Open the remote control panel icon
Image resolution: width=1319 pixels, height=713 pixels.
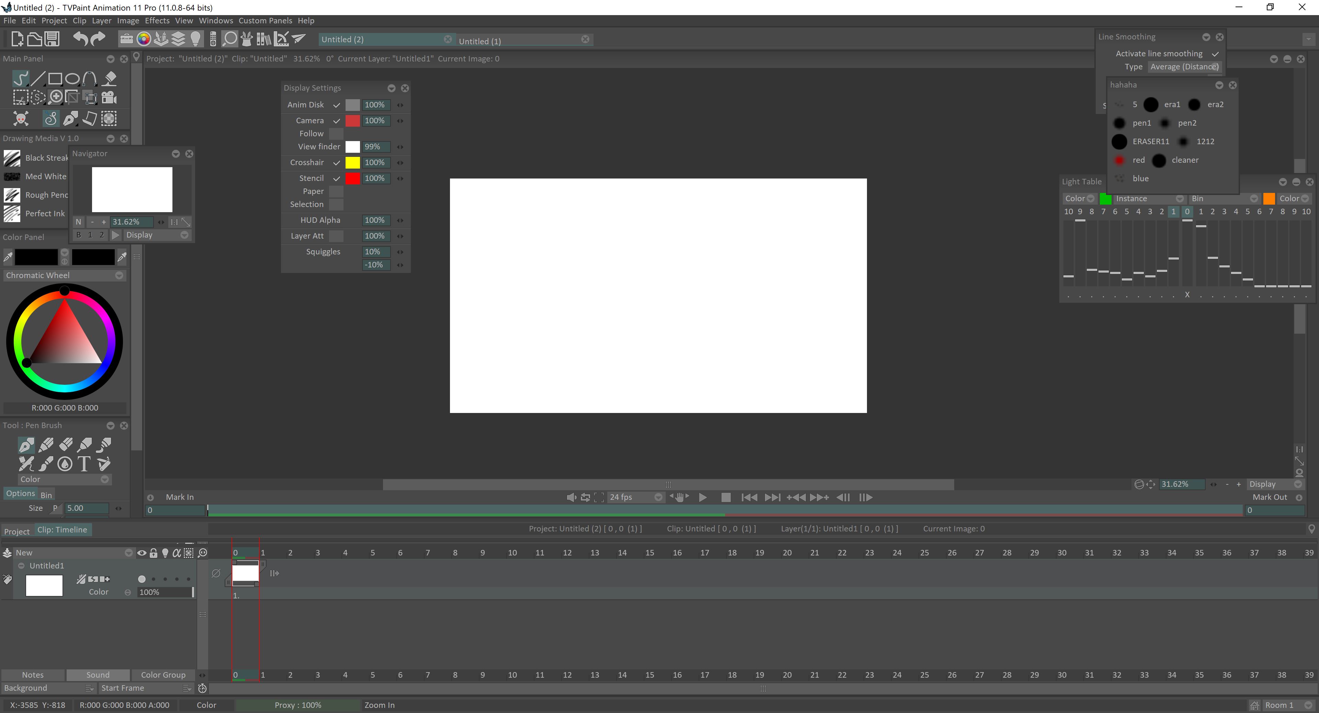[213, 39]
